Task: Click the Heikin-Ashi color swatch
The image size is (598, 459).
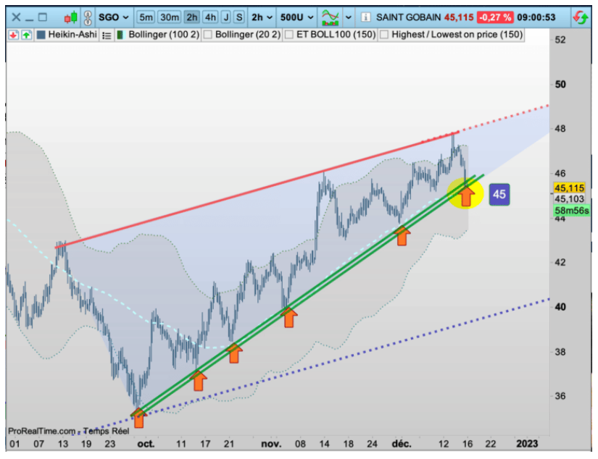Action: [x=41, y=35]
